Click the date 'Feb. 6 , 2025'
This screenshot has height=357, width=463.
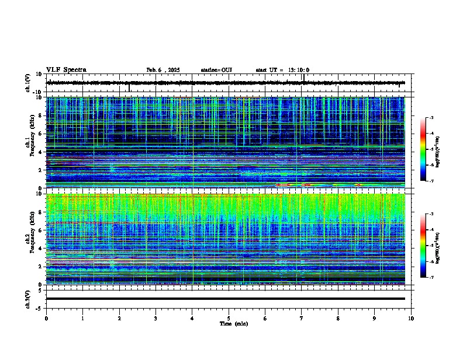tap(163, 70)
